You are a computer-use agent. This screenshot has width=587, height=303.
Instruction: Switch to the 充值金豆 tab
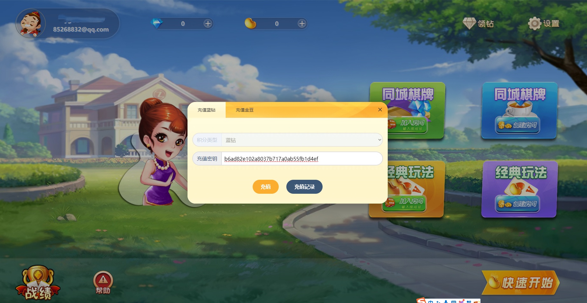pyautogui.click(x=244, y=110)
